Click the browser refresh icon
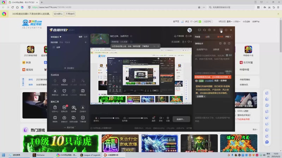 [x=13, y=7]
